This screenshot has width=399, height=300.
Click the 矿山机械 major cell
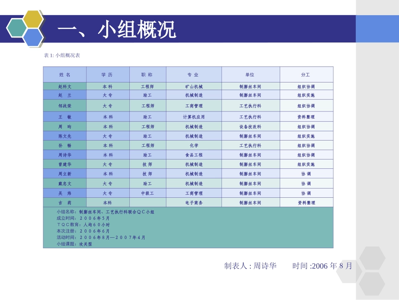pos(194,86)
